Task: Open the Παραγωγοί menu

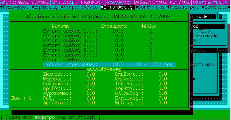Action: [x=14, y=7]
